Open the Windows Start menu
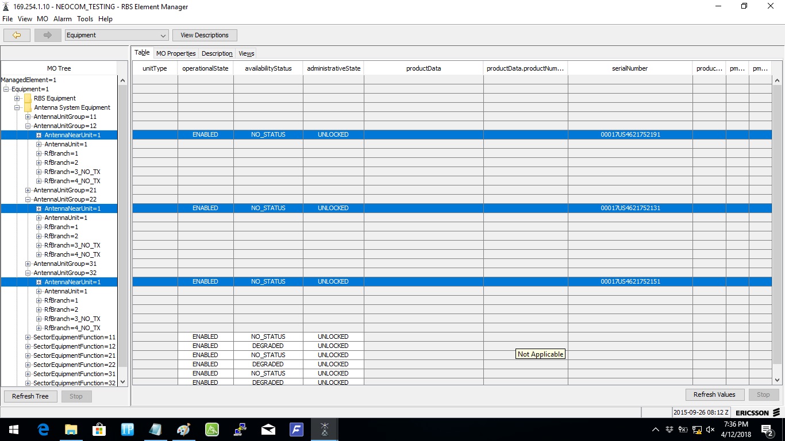 tap(14, 430)
